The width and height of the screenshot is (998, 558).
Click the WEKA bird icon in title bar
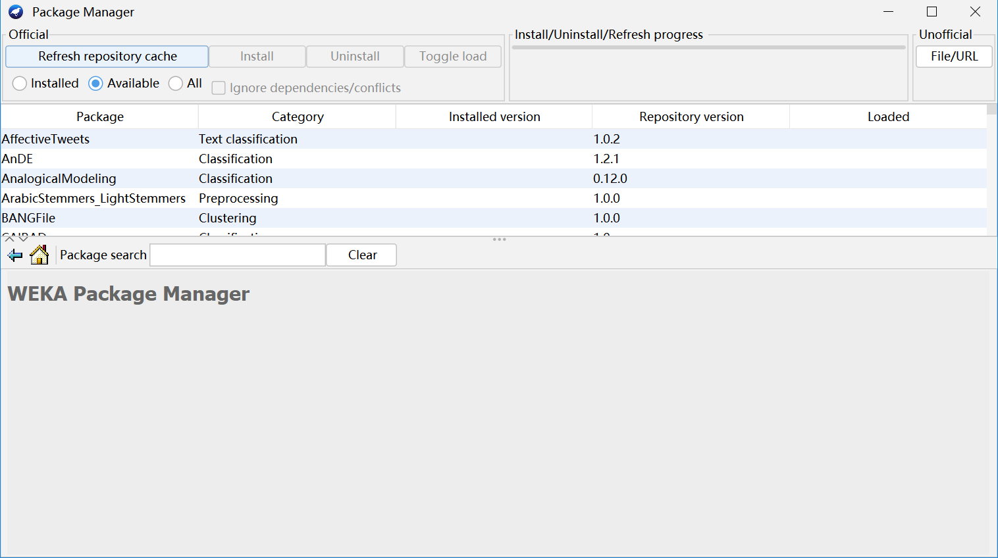pos(16,12)
